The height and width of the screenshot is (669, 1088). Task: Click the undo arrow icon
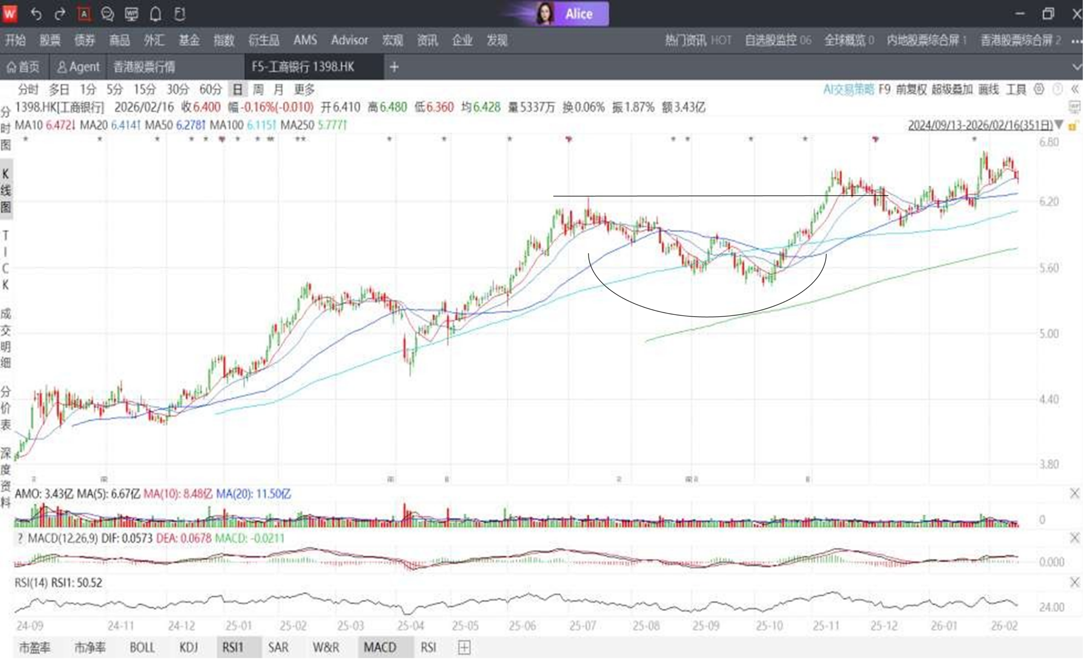coord(36,14)
